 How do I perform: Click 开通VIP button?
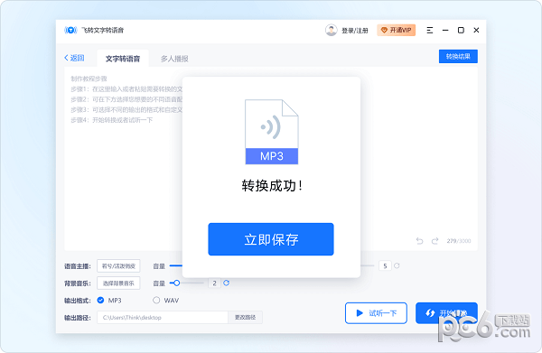coord(397,30)
